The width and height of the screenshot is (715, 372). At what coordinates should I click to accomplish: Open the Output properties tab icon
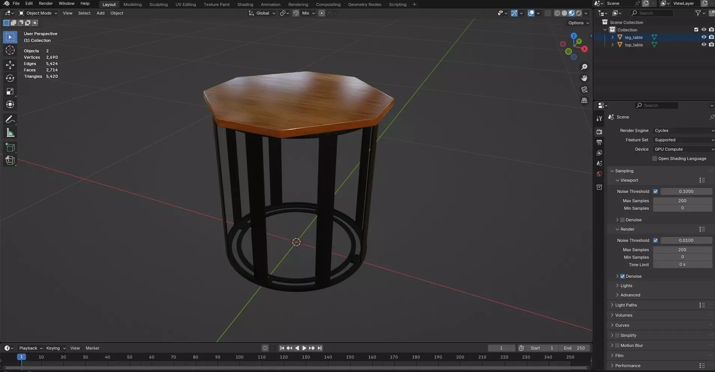pyautogui.click(x=599, y=142)
